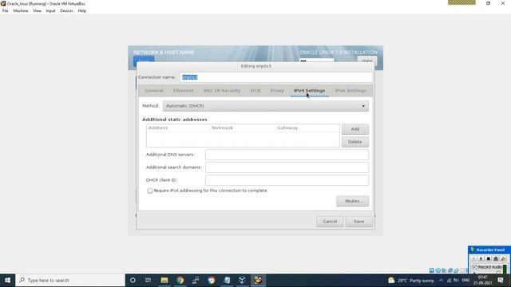Click the system tray network icon
This screenshot has height=287, width=511.
click(x=449, y=281)
